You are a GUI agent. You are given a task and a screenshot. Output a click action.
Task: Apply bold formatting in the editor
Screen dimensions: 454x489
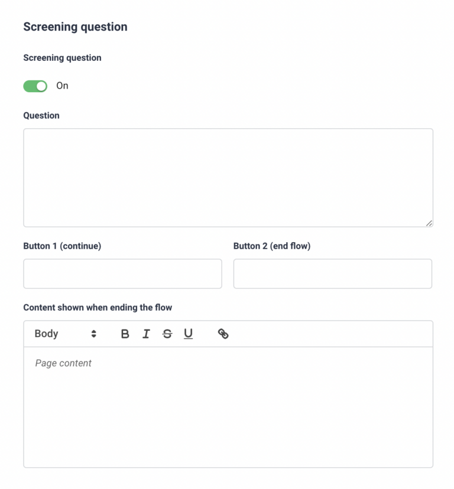(x=125, y=334)
